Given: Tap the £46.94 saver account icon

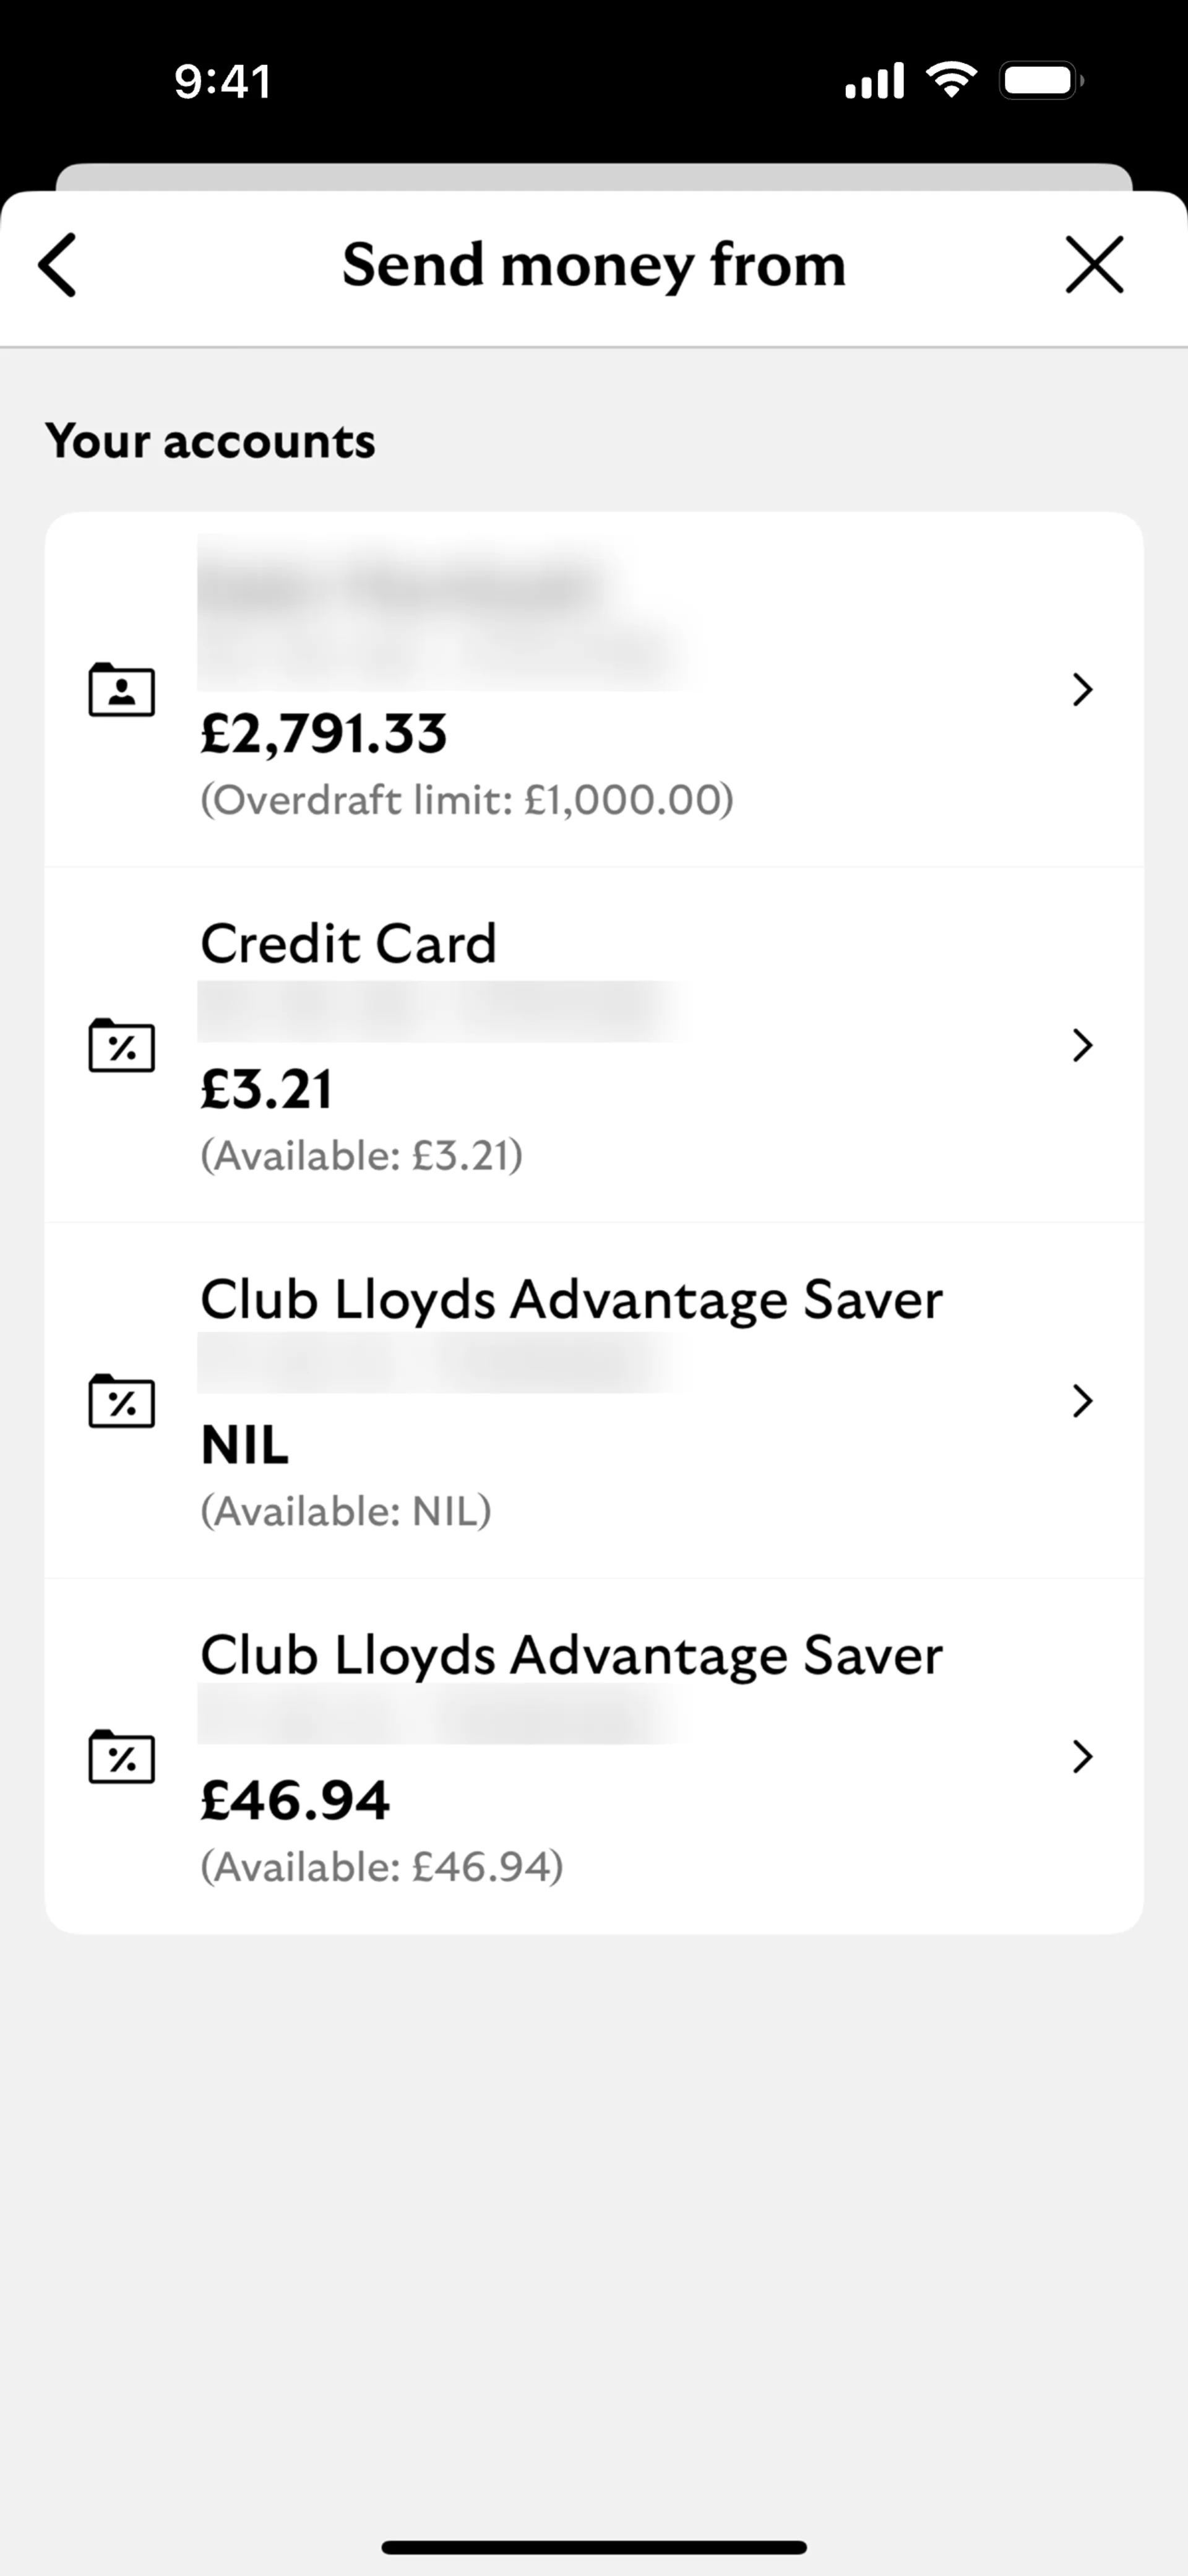Looking at the screenshot, I should click(122, 1756).
